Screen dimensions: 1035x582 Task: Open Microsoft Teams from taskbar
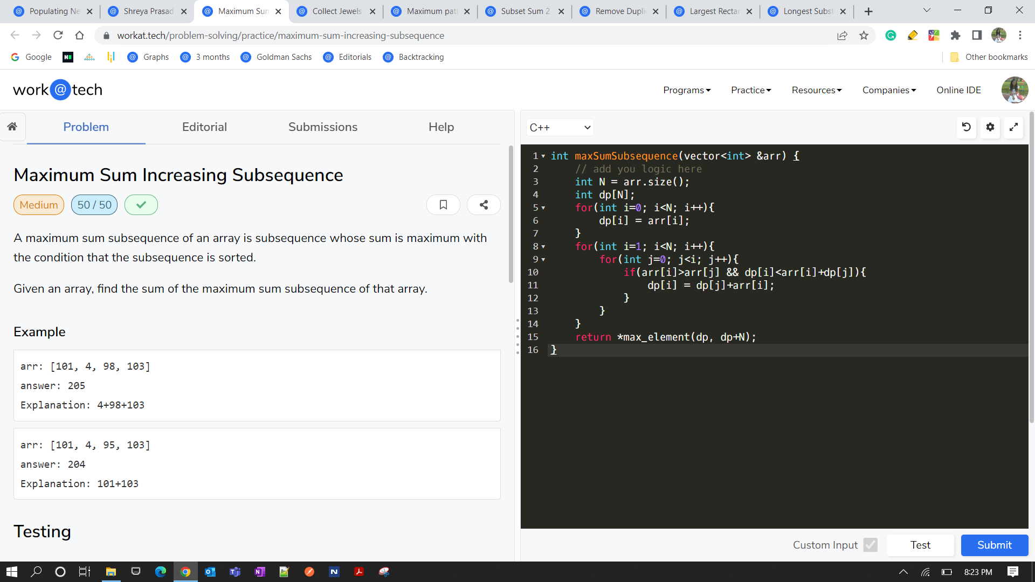[x=235, y=572]
